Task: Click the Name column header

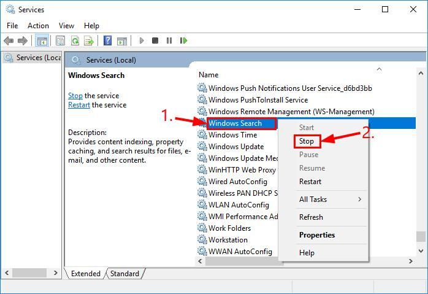Action: click(x=209, y=75)
